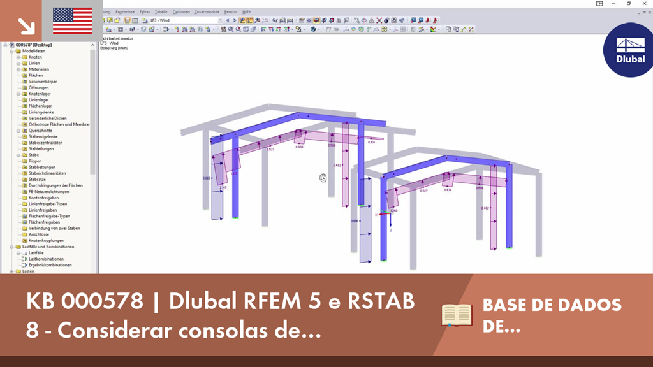The image size is (653, 367).
Task: Click the wireframe box view icon
Action: pos(246,29)
